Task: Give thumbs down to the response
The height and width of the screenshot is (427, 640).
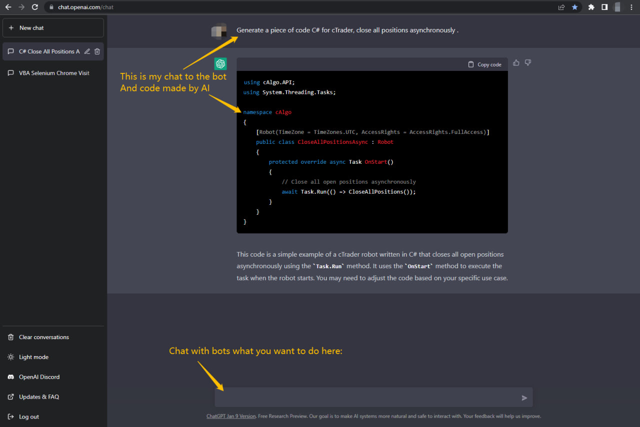Action: (528, 63)
